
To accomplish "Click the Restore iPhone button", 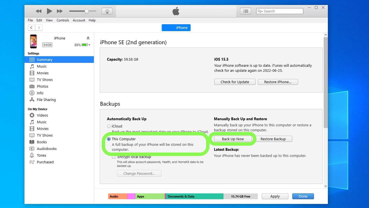I will [278, 82].
